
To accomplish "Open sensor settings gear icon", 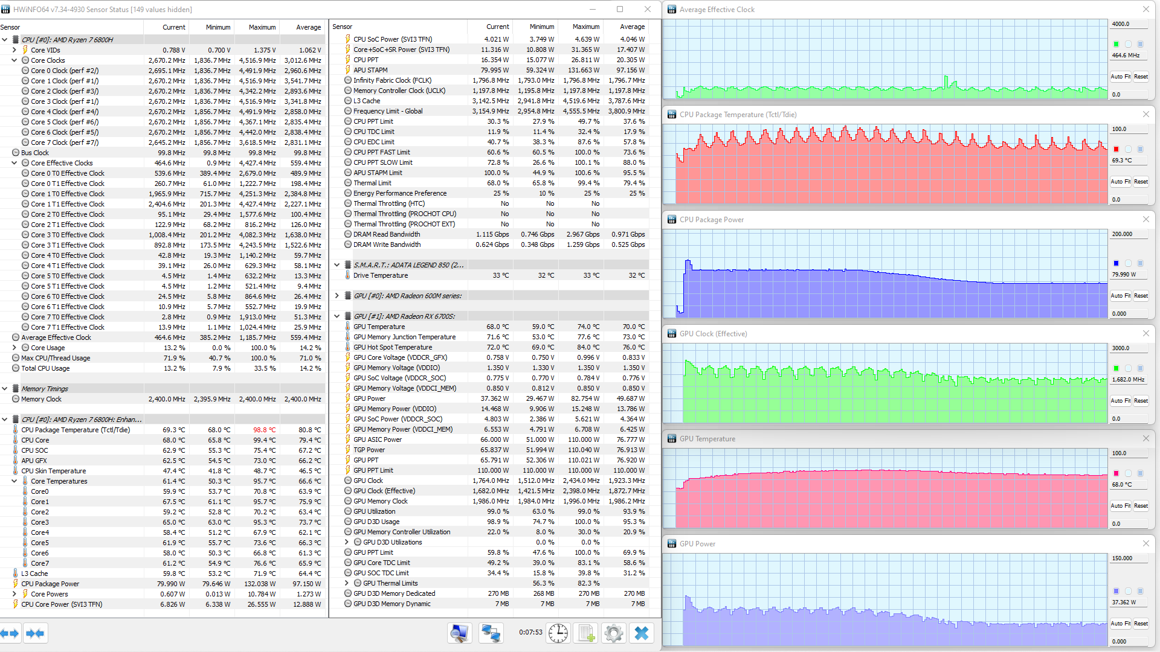I will point(613,633).
